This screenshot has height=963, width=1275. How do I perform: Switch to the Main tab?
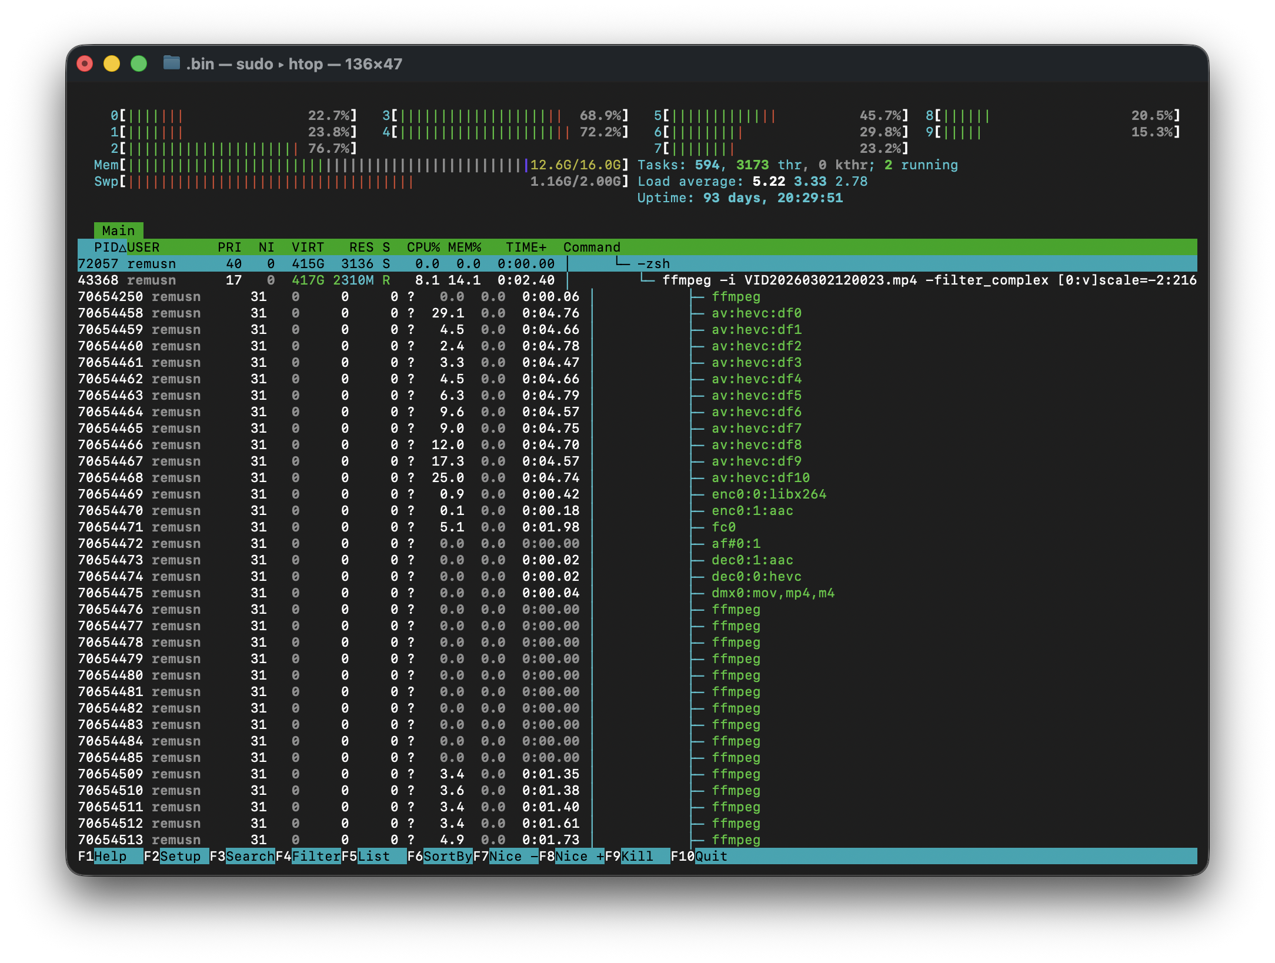click(118, 230)
